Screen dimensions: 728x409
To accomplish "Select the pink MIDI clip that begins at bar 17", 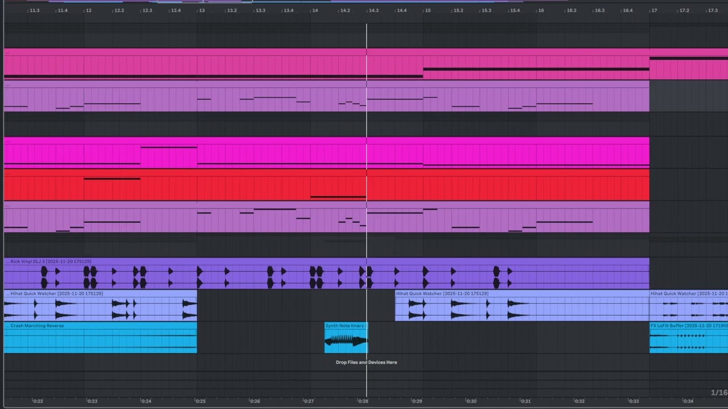I will coord(689,64).
